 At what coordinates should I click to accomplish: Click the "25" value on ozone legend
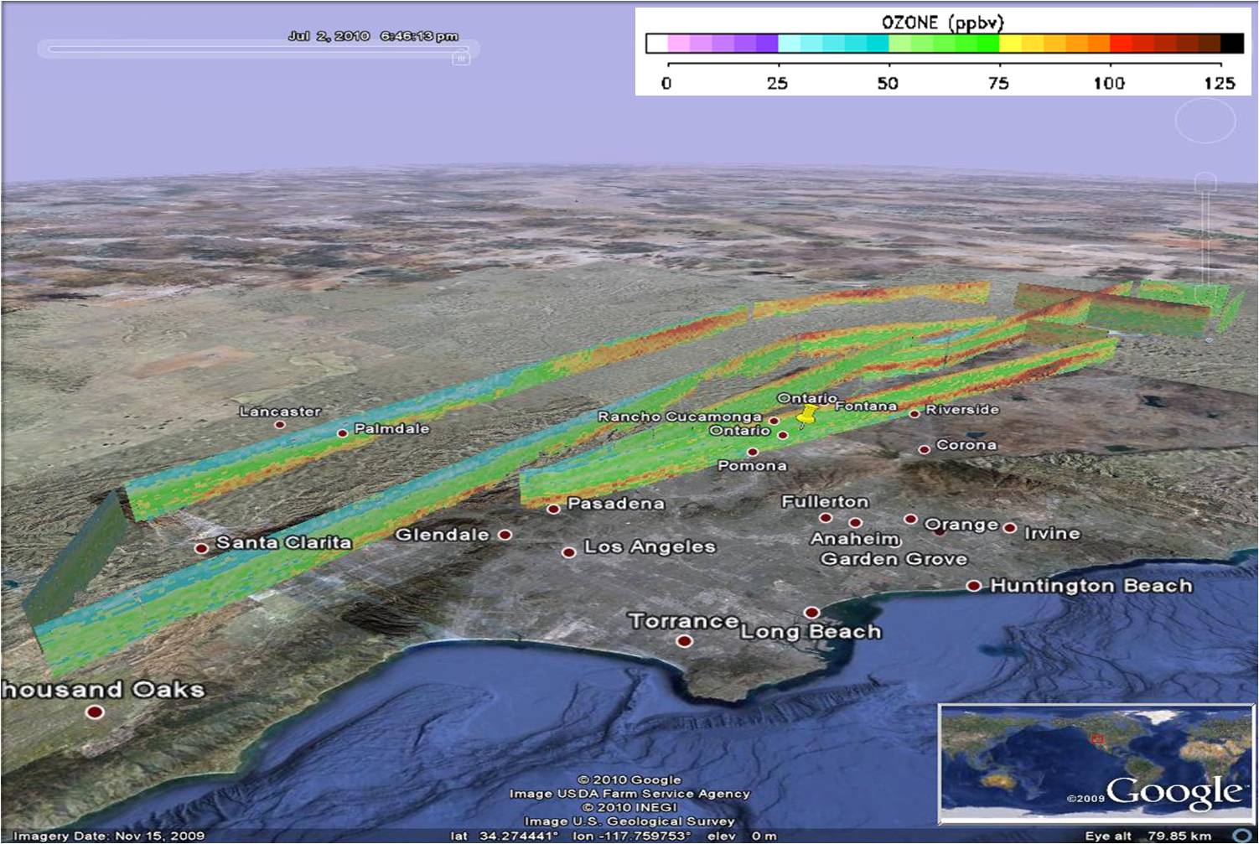point(777,83)
